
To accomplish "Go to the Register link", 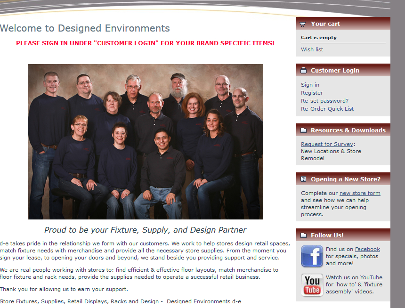I will 312,93.
